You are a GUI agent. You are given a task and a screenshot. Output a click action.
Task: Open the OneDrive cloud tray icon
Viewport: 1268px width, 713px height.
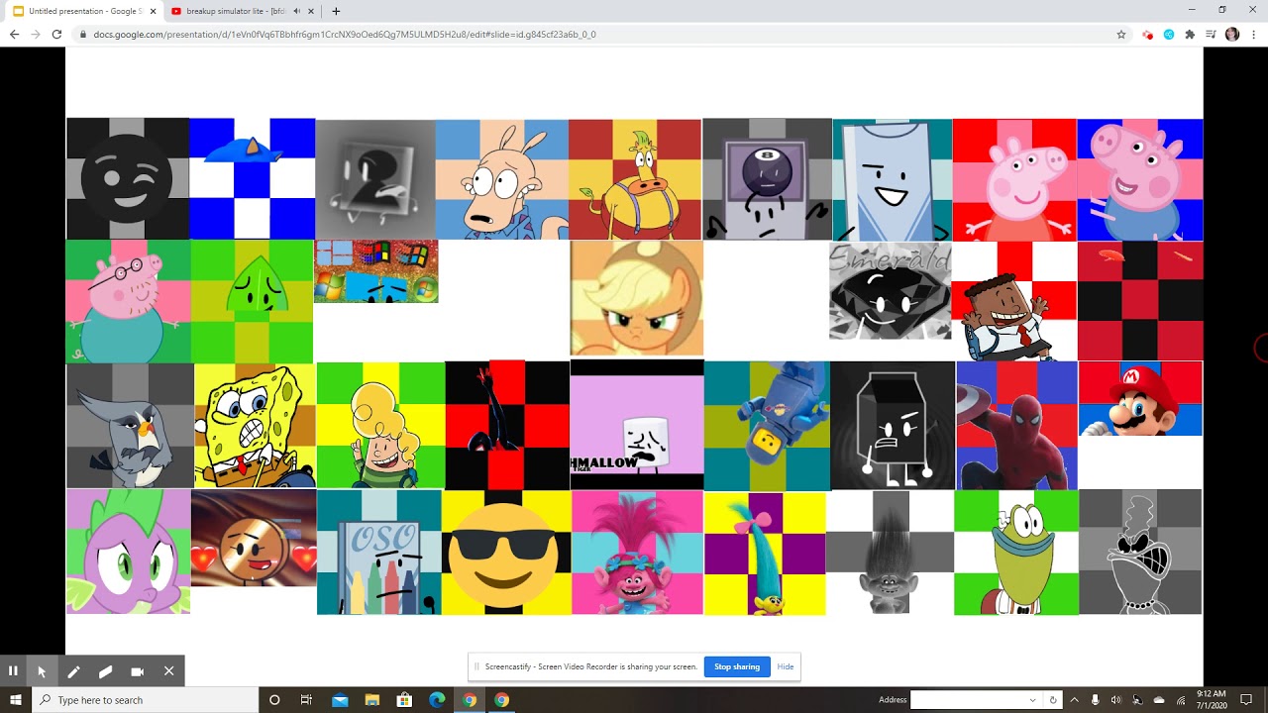point(1159,700)
